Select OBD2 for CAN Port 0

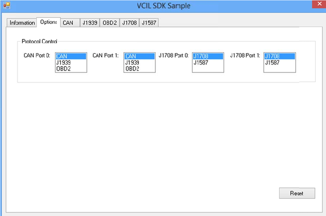pos(71,69)
